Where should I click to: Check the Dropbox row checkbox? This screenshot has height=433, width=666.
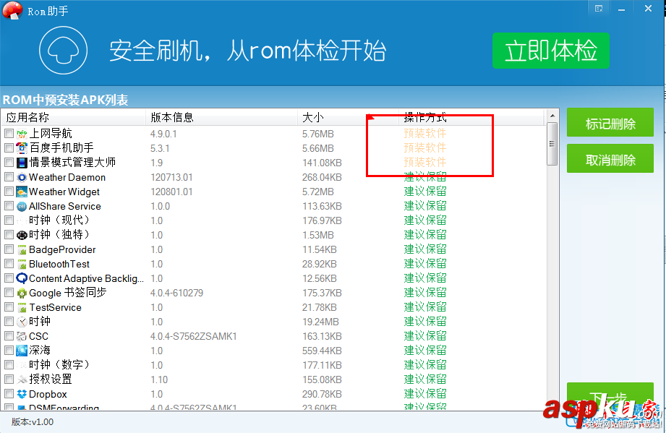pyautogui.click(x=8, y=394)
